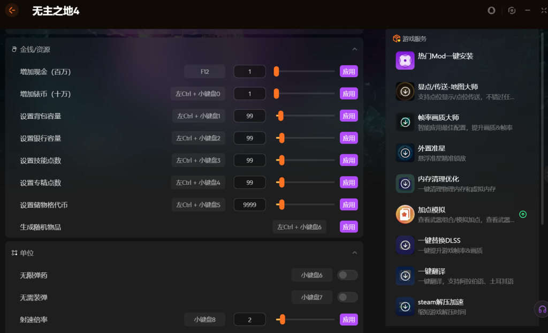Select the steam解压加速 service entry
The width and height of the screenshot is (548, 333).
[461, 307]
